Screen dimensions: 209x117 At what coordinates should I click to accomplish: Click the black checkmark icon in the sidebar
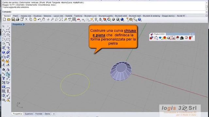[8, 95]
